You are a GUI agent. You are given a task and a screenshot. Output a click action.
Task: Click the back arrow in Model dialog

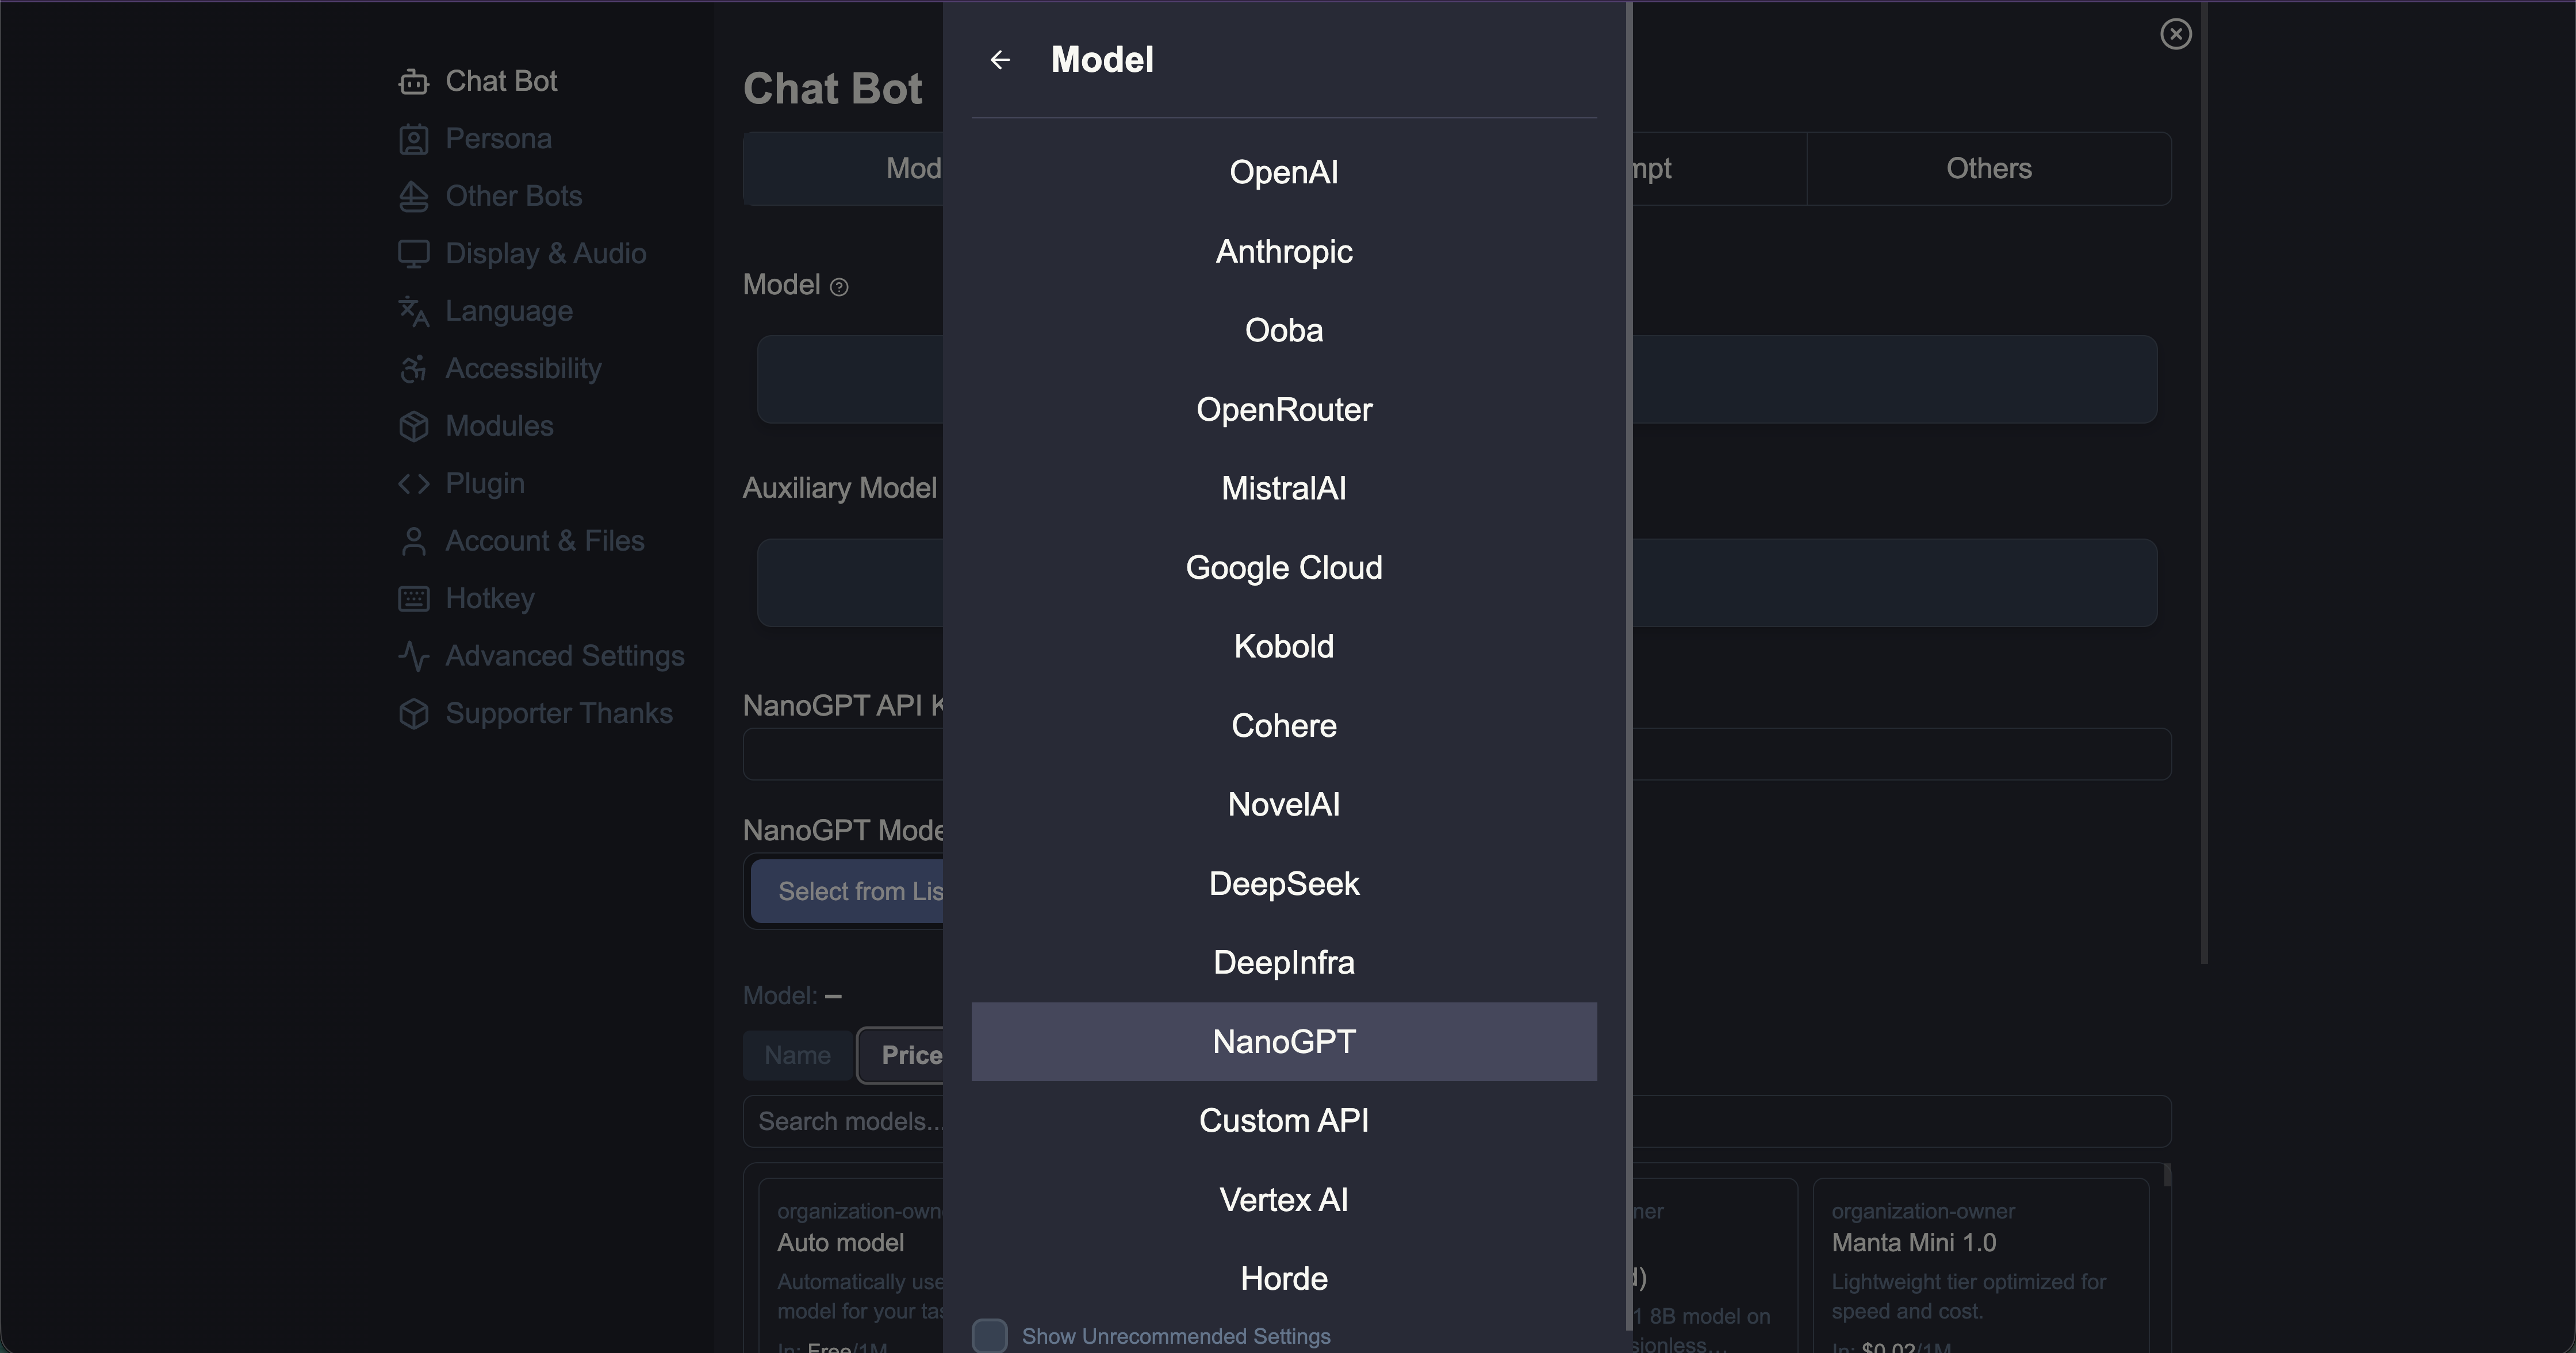pos(1001,59)
